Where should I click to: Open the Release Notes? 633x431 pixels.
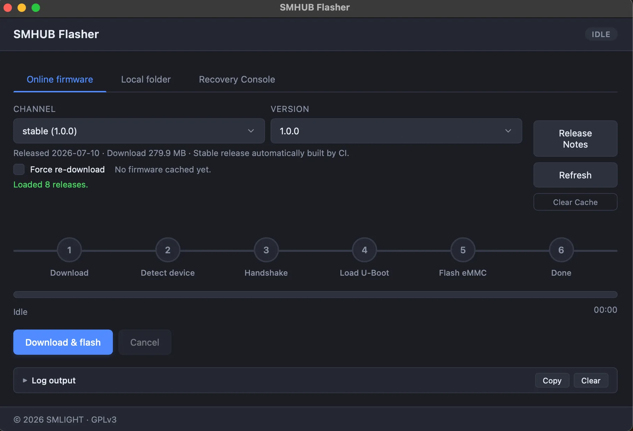575,139
